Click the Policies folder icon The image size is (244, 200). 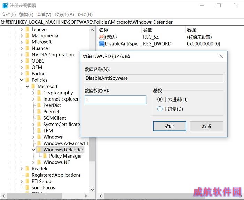27,80
